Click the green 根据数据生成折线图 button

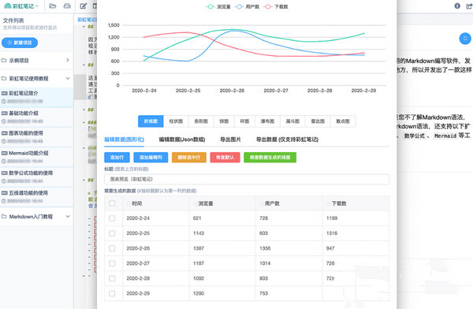click(x=270, y=157)
